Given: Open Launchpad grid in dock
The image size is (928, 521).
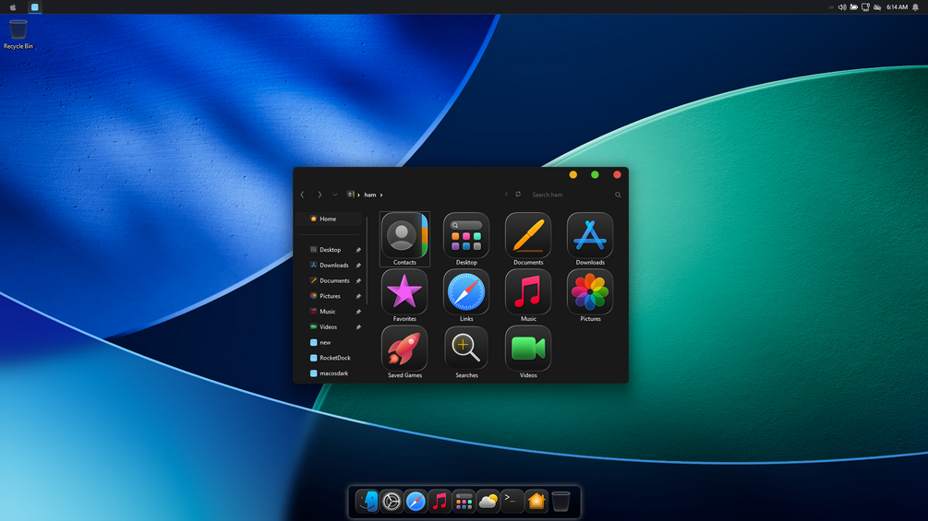Looking at the screenshot, I should [x=464, y=502].
